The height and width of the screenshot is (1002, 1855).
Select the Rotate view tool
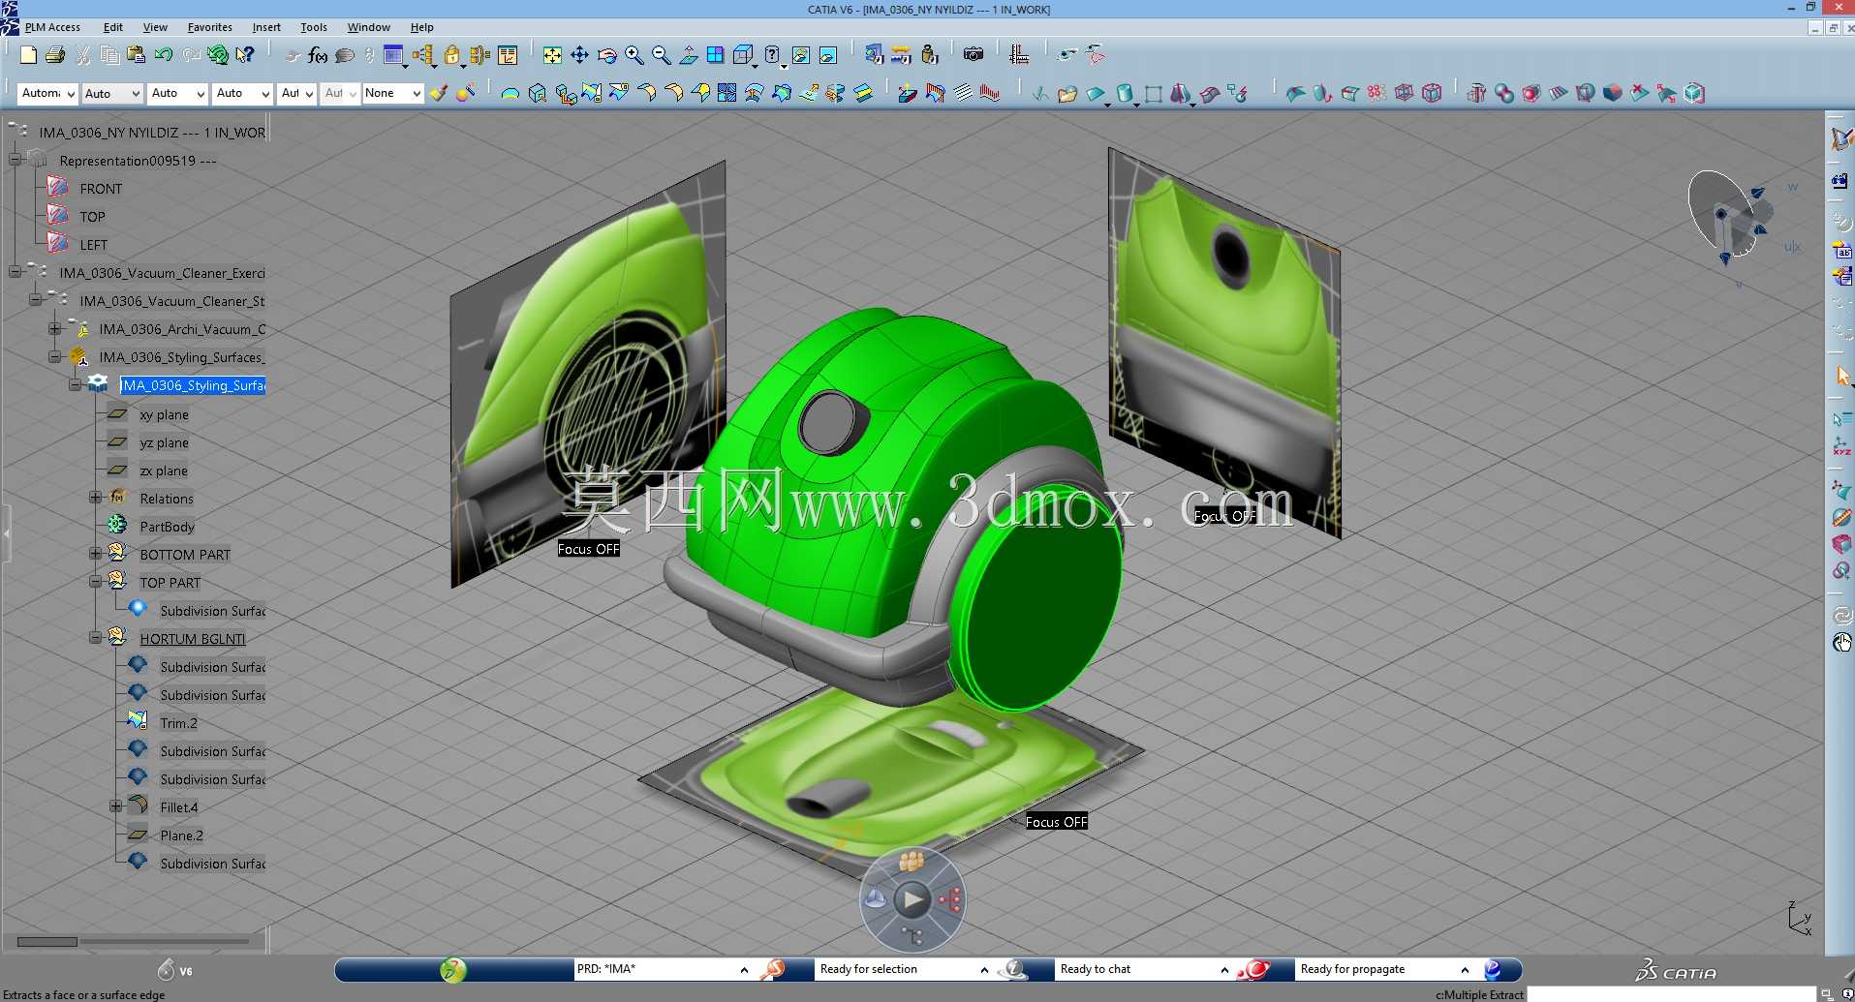[x=606, y=55]
